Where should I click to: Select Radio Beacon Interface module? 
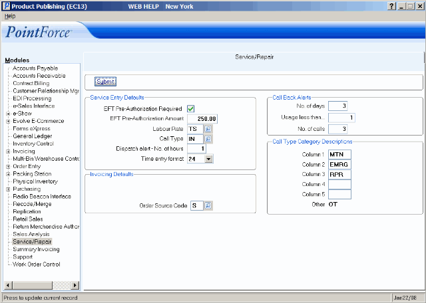pos(42,197)
